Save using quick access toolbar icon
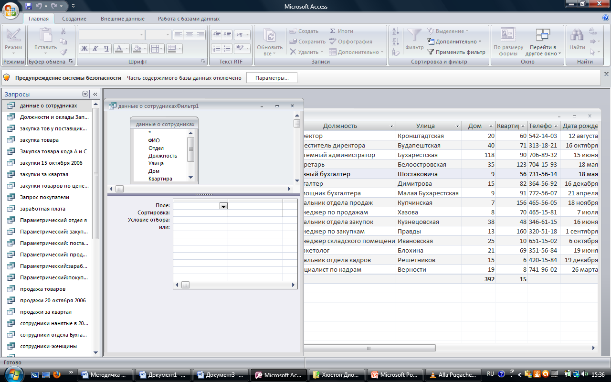Viewport: 611px width, 382px height. (x=28, y=6)
